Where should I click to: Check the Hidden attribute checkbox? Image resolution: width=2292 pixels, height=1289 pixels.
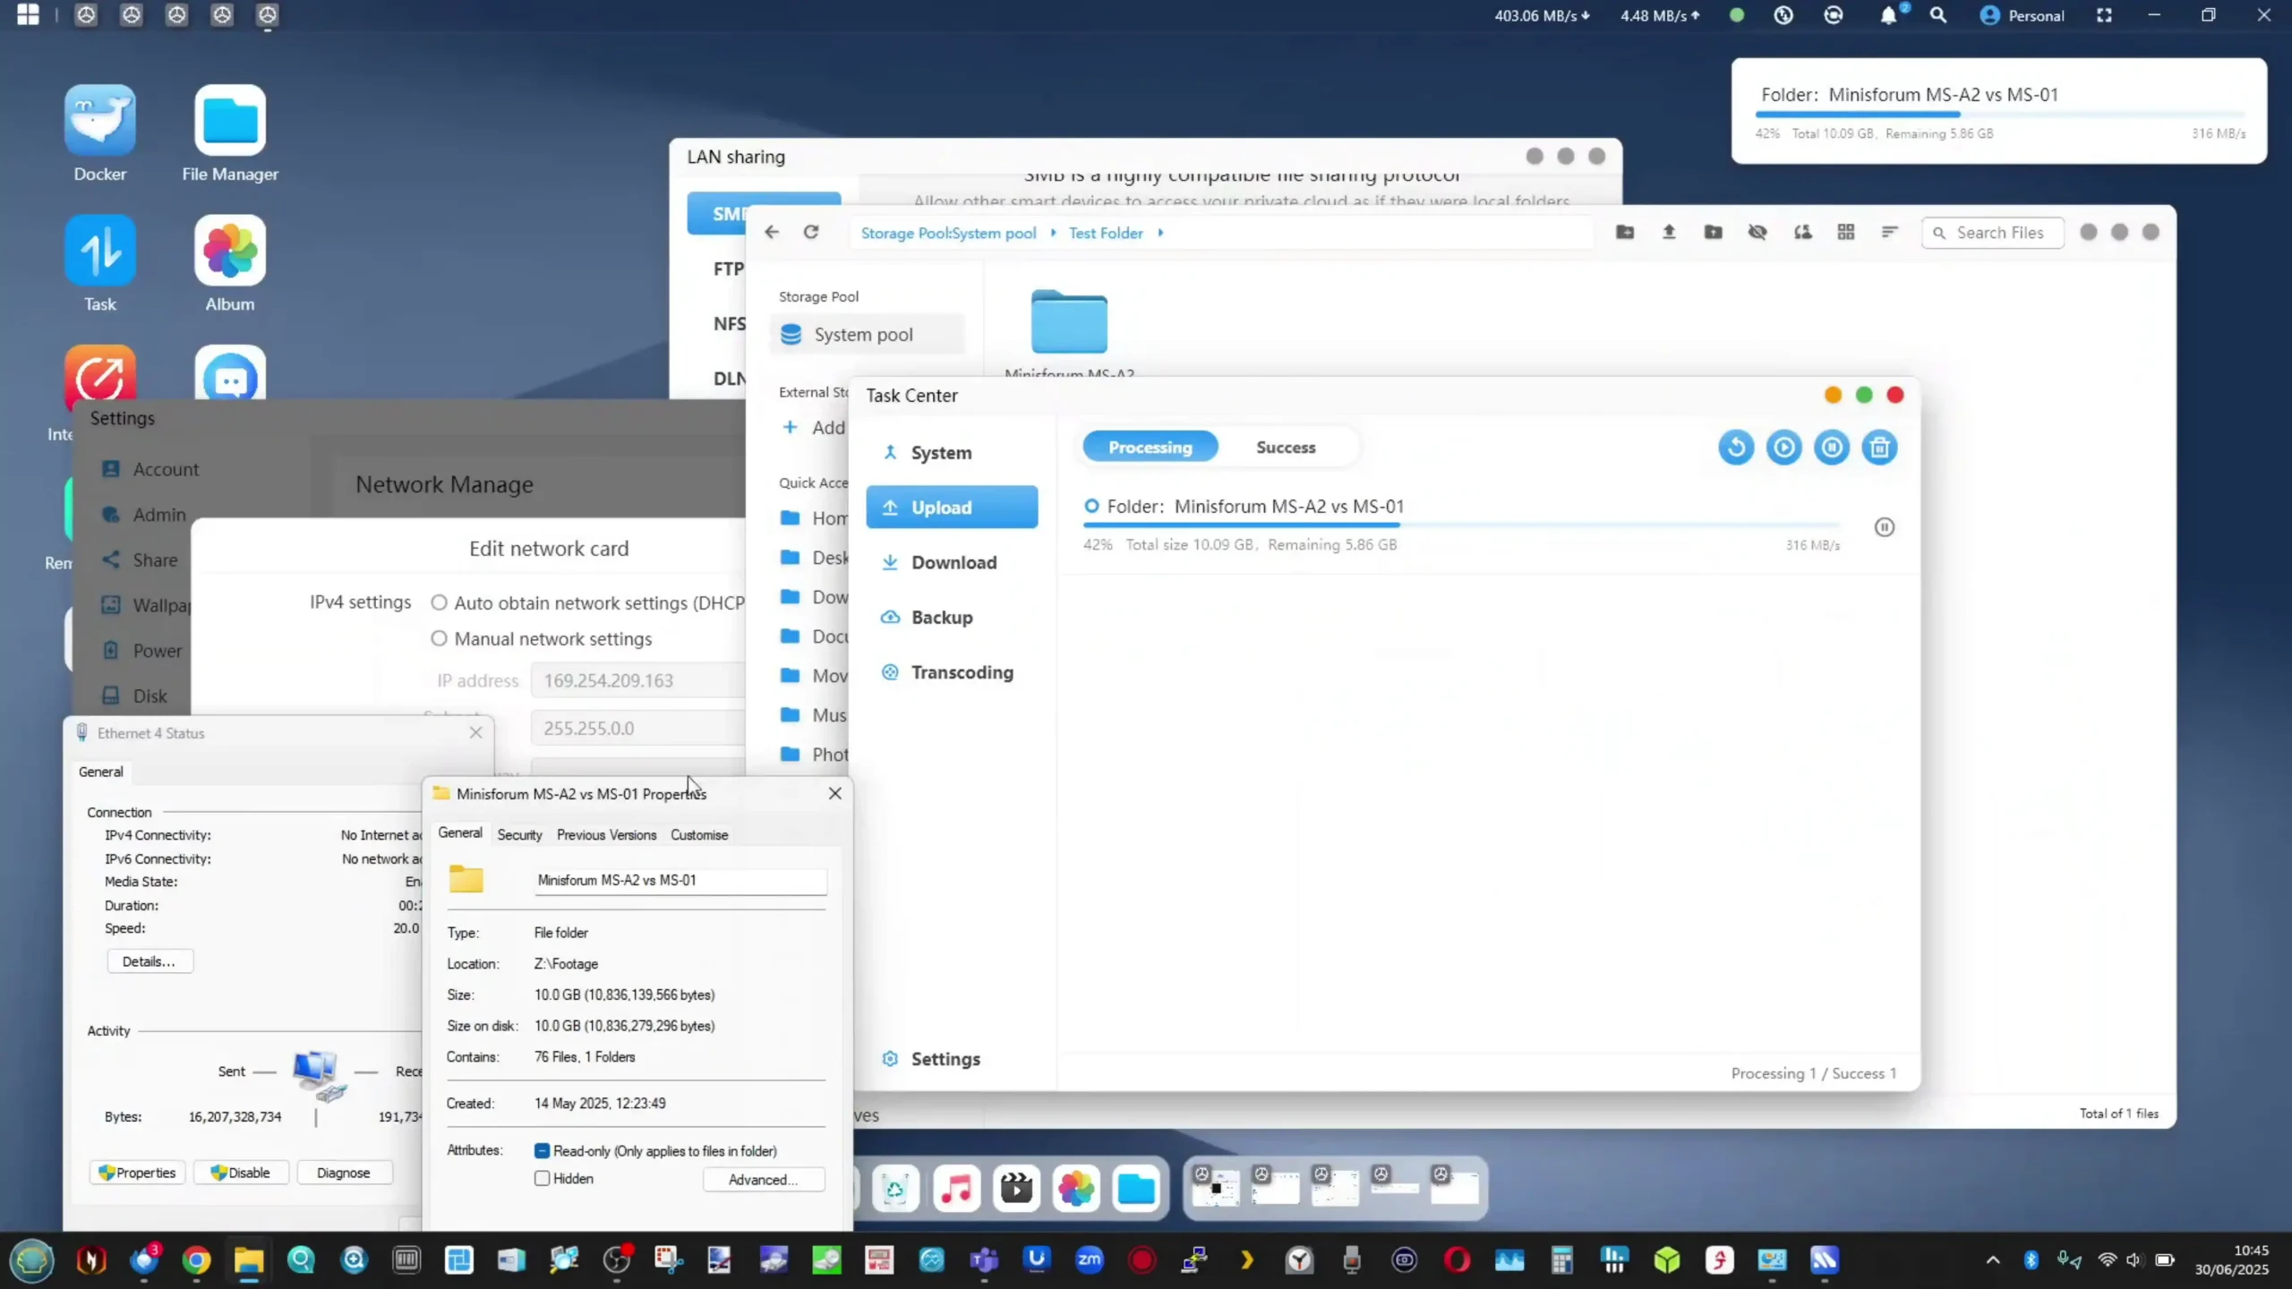click(542, 1179)
